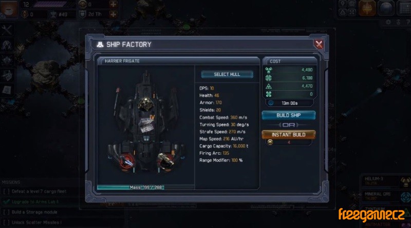Click the build time clock icon
Viewport: 411px width, 228px height.
point(271,103)
